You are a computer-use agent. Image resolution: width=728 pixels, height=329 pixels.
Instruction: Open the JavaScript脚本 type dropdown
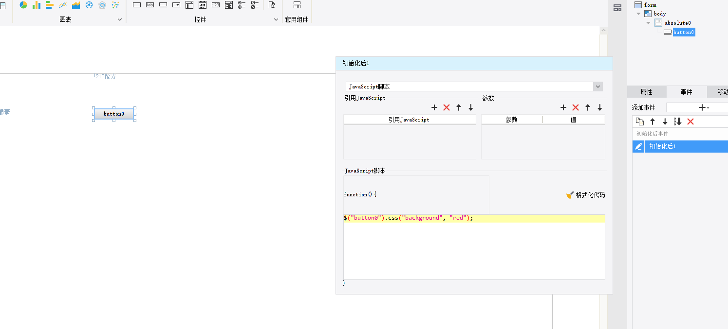(598, 87)
